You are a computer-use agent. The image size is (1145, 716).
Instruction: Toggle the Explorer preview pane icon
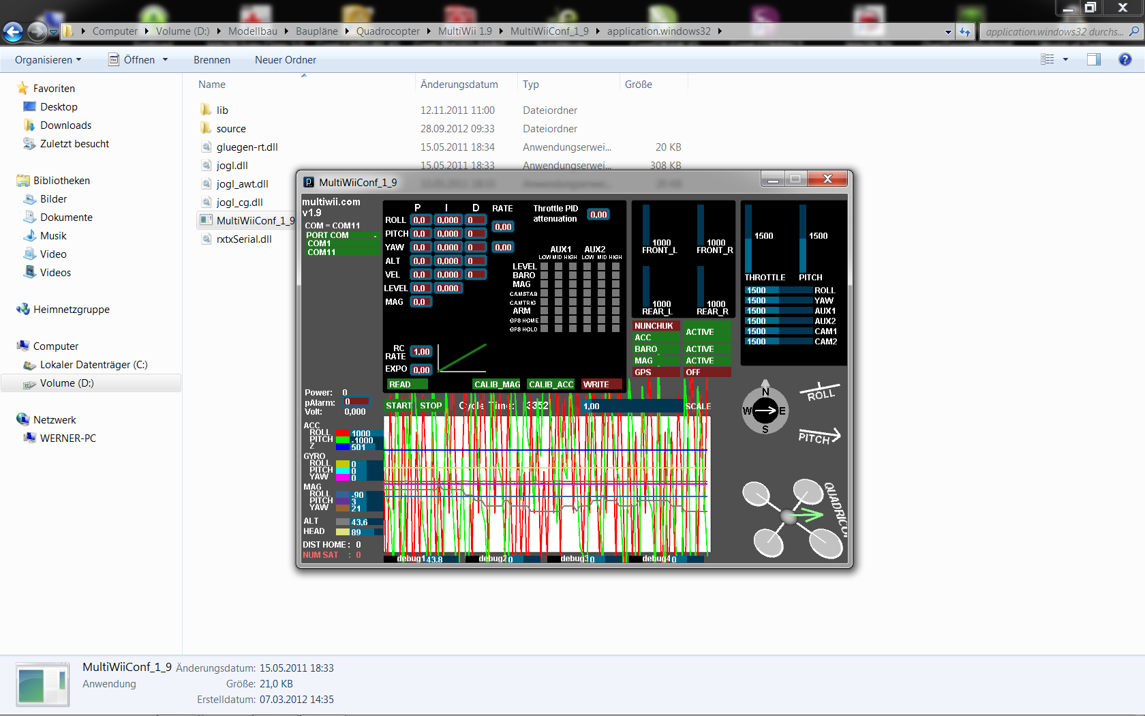click(x=1094, y=60)
